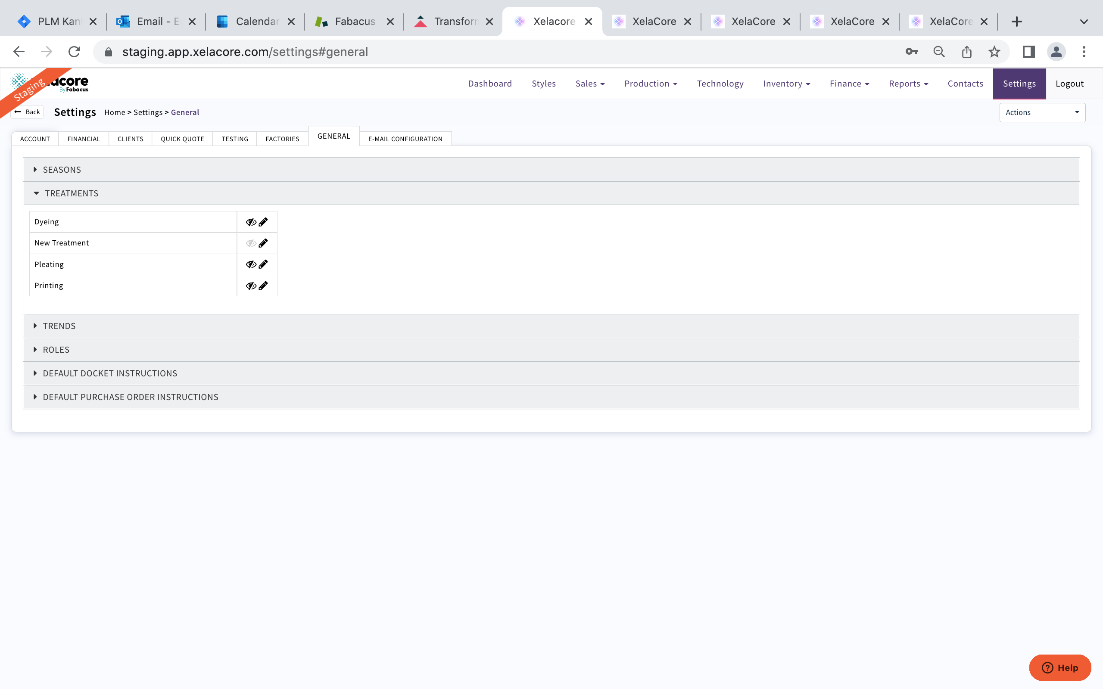Toggle visibility of New Treatment
Viewport: 1103px width, 689px height.
click(x=251, y=243)
